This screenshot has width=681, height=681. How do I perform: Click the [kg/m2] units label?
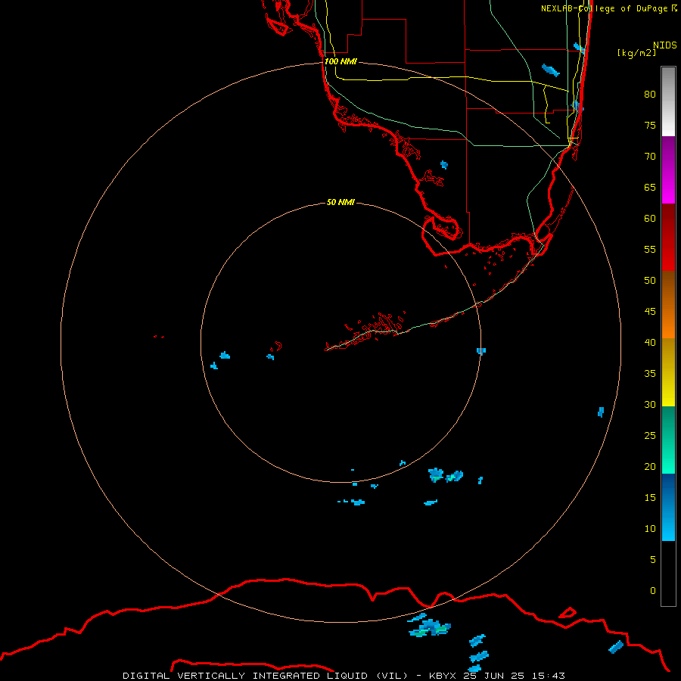tap(637, 53)
